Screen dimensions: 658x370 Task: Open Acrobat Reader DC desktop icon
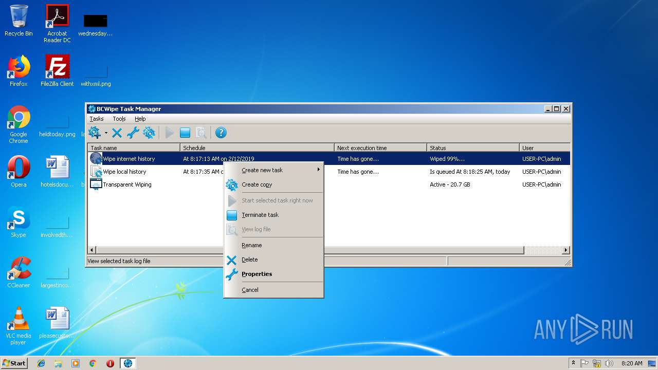(57, 24)
